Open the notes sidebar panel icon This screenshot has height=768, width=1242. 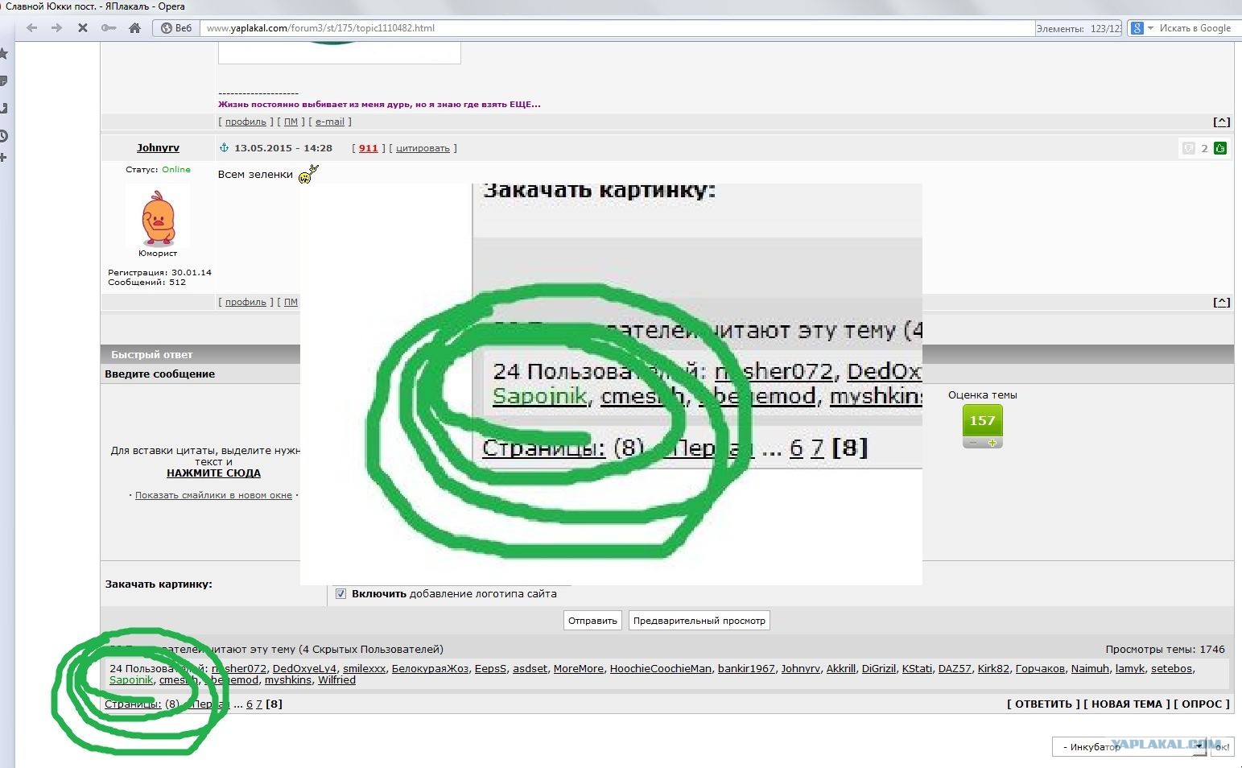click(4, 81)
